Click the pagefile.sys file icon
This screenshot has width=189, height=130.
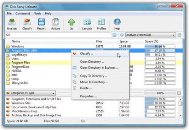pyautogui.click(x=8, y=54)
